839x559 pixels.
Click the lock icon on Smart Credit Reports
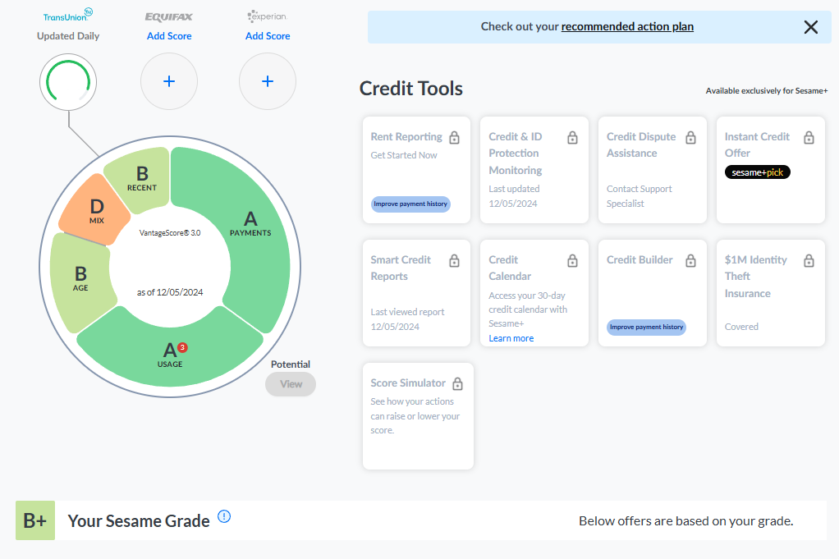pos(454,260)
